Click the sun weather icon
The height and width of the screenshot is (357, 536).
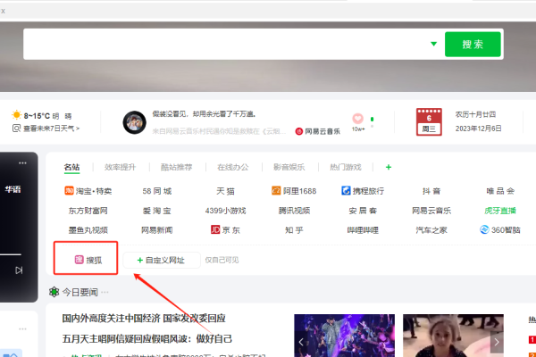16,115
